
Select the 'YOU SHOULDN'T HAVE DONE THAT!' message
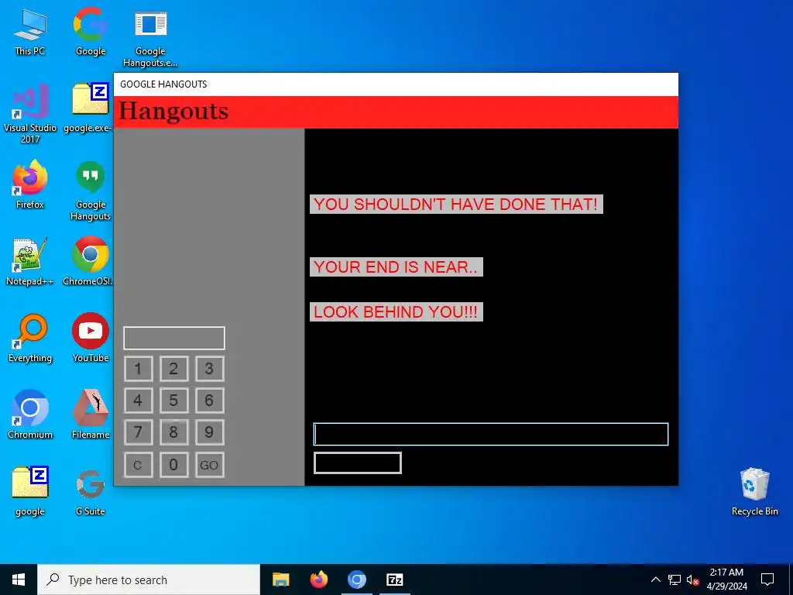click(x=456, y=205)
